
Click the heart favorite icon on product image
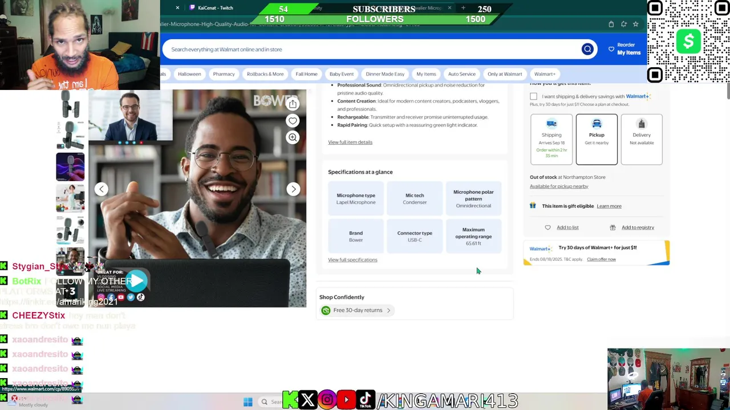293,121
